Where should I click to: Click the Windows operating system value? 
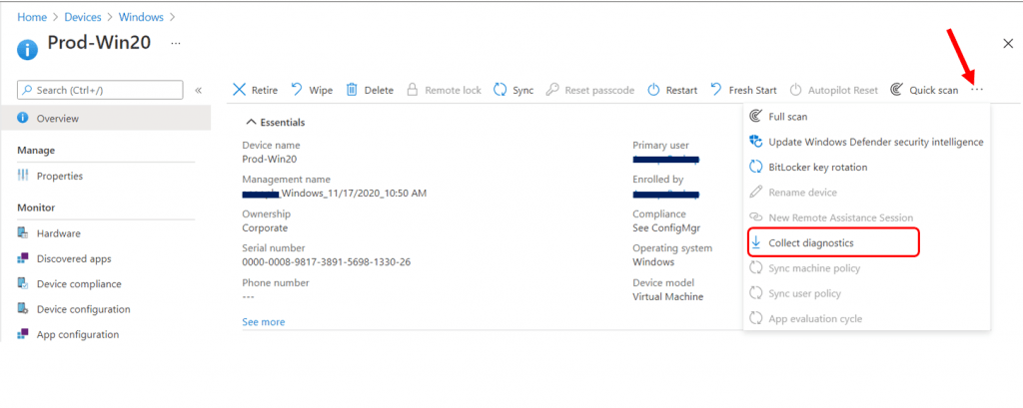pyautogui.click(x=653, y=262)
